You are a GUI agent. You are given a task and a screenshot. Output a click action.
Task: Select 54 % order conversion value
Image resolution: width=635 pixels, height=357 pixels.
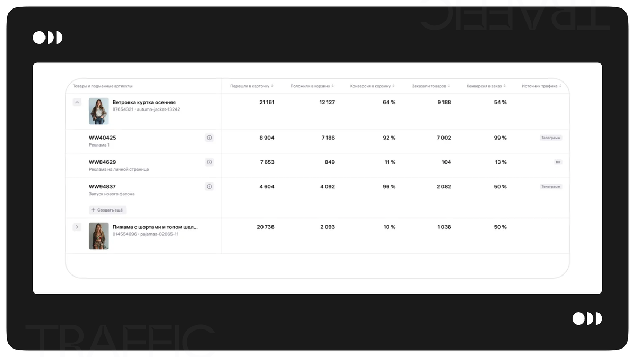[500, 102]
